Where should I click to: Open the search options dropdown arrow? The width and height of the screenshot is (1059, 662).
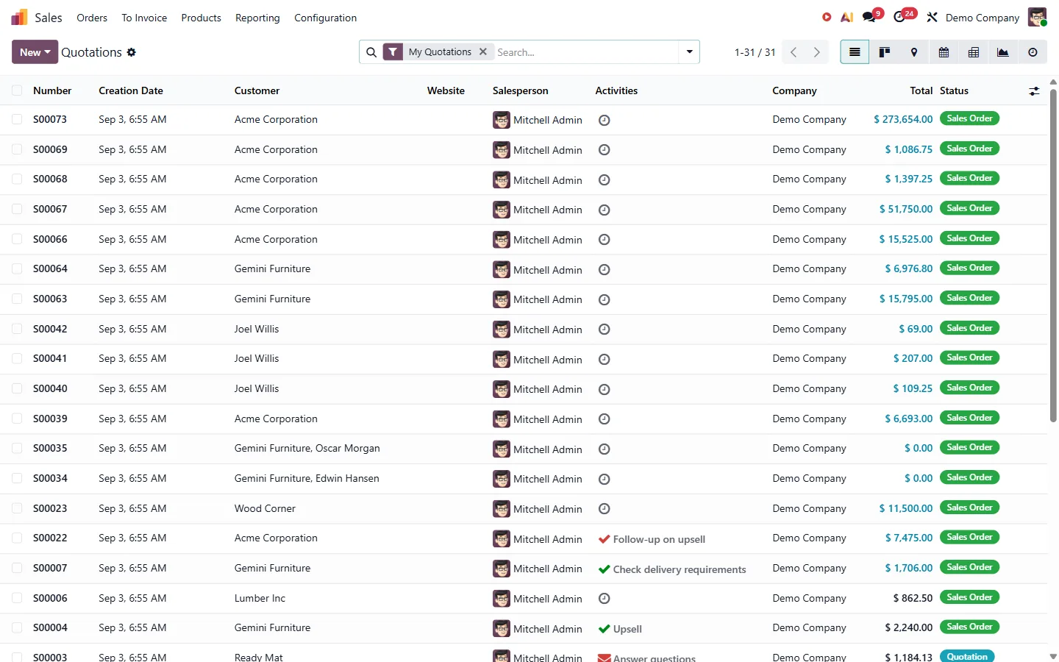(689, 52)
